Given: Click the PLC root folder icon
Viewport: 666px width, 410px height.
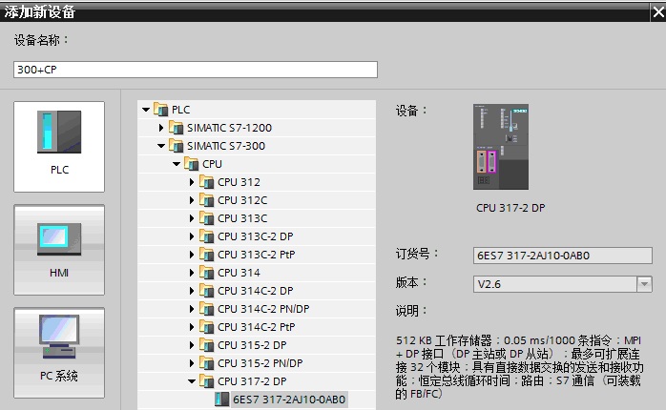Looking at the screenshot, I should tap(160, 109).
